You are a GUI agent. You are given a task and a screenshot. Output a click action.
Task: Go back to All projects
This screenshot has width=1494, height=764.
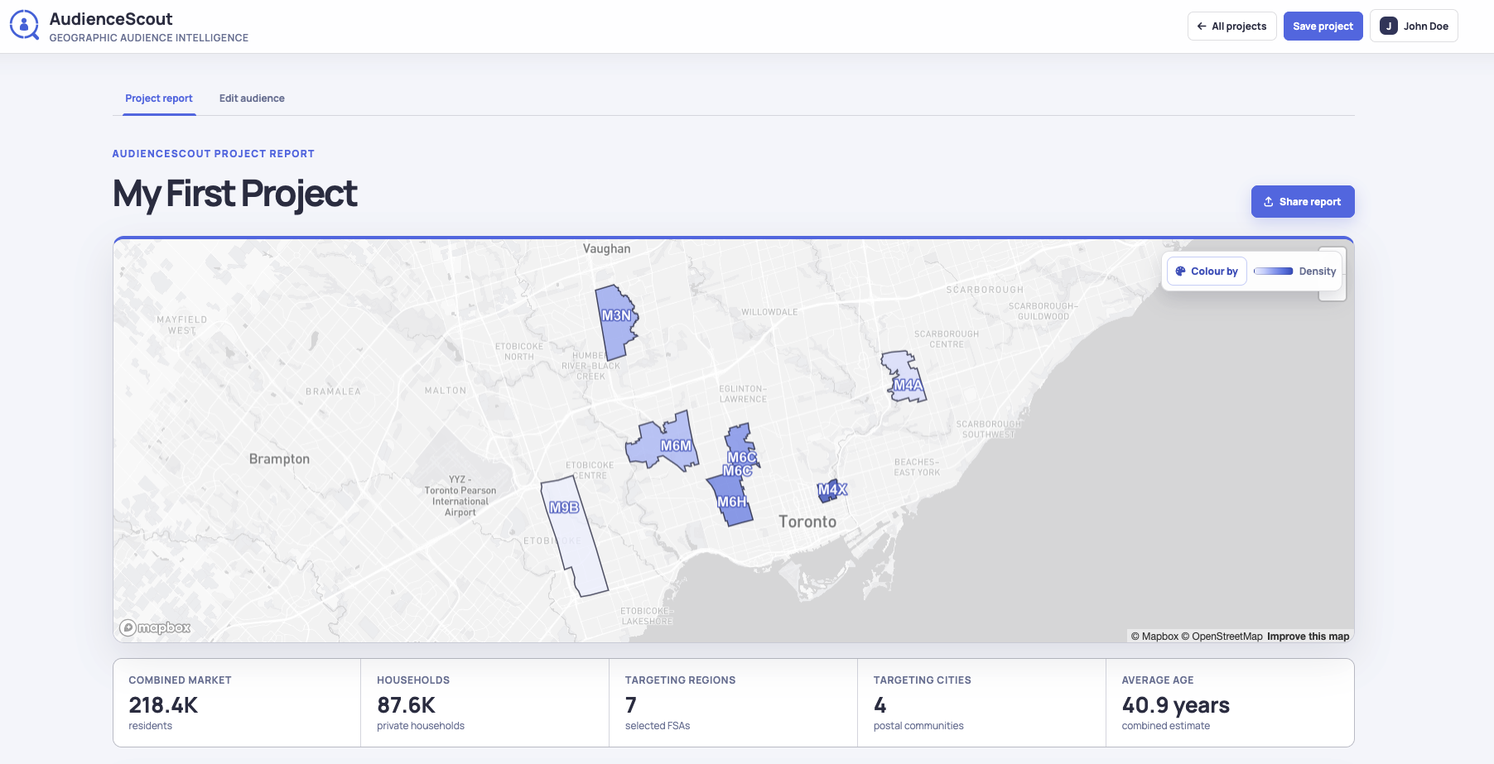point(1231,26)
